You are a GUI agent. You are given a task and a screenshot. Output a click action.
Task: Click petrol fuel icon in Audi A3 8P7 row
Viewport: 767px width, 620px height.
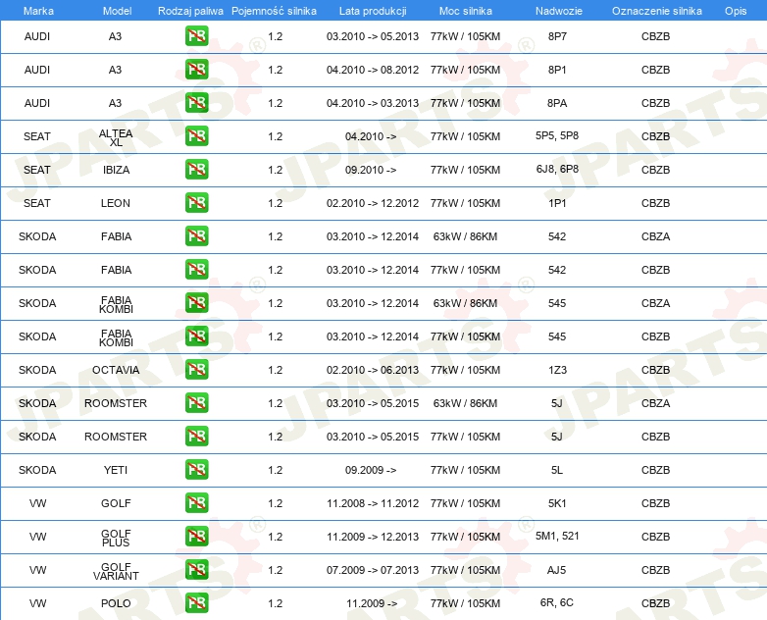(x=196, y=36)
